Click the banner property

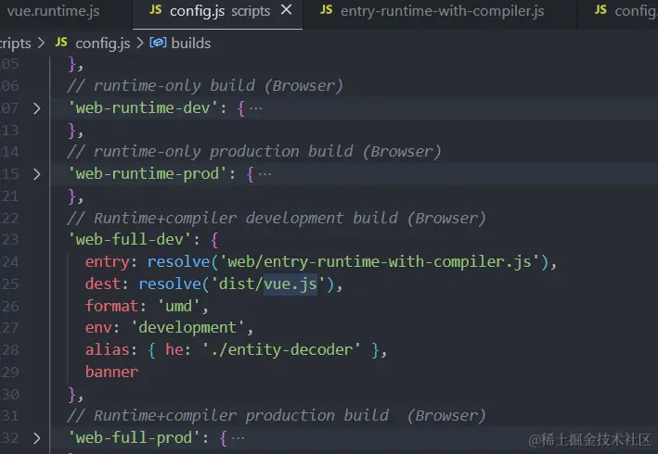(x=111, y=372)
